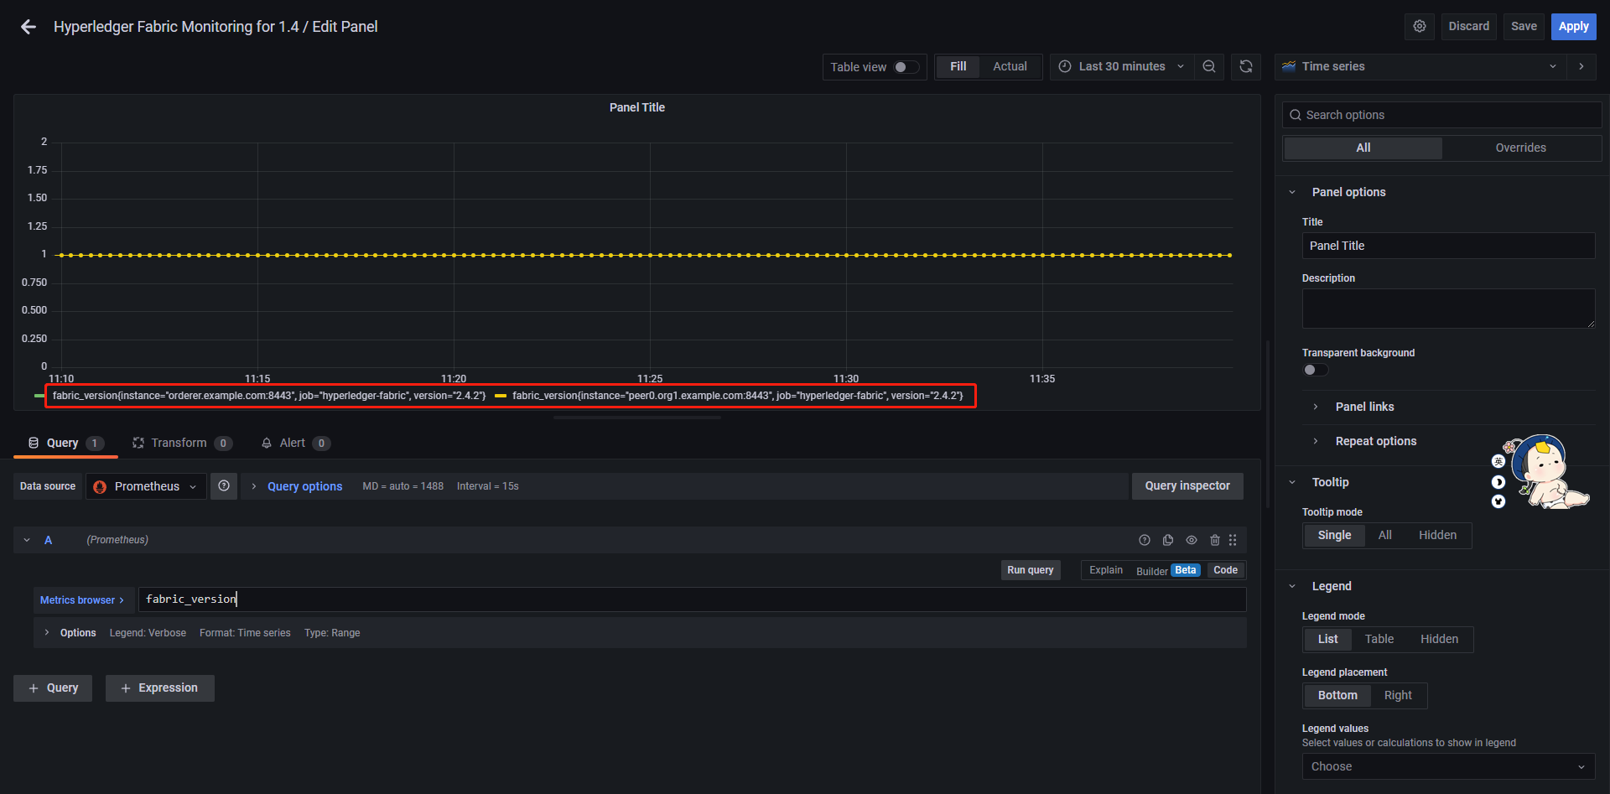
Task: Set tooltip mode to Hidden
Action: pos(1437,535)
